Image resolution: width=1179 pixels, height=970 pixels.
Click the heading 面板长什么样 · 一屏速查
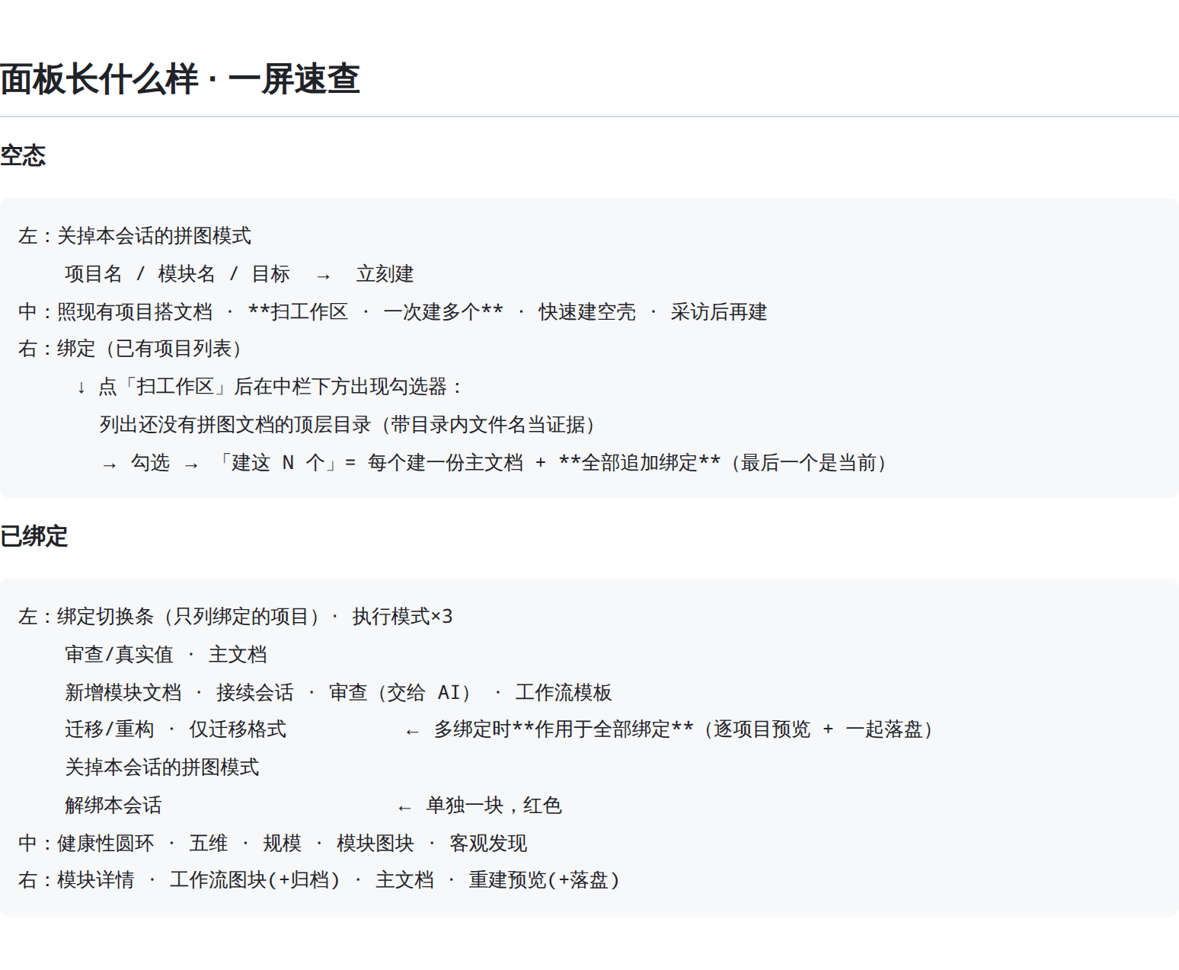pyautogui.click(x=180, y=79)
